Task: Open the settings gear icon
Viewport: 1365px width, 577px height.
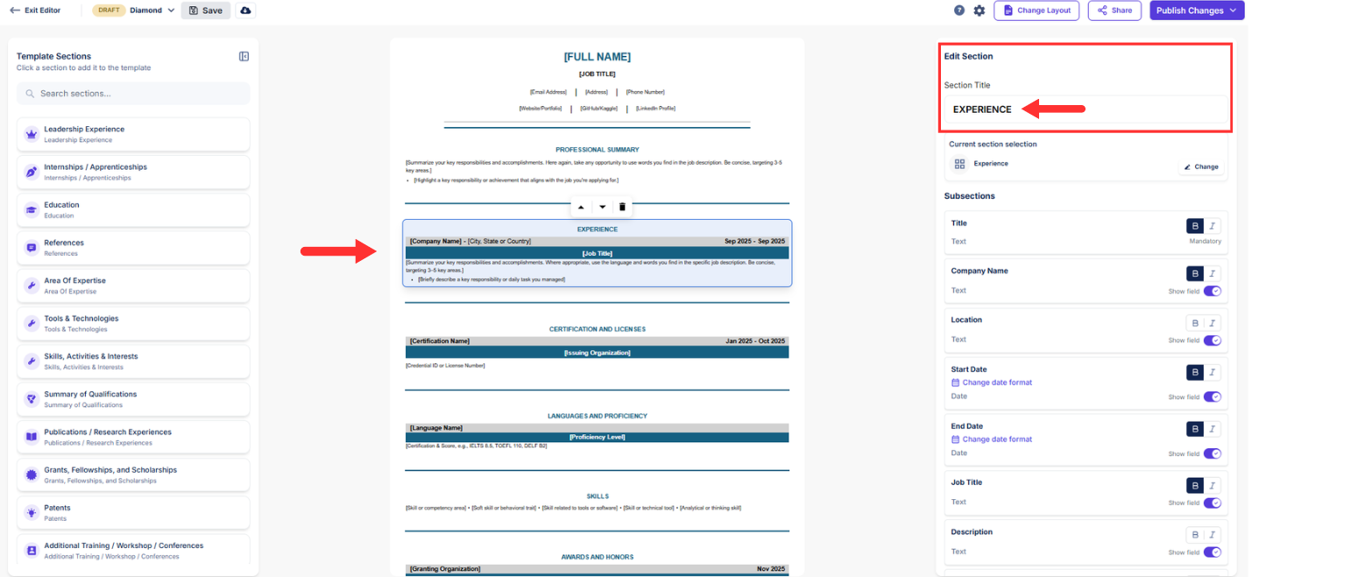Action: 980,11
